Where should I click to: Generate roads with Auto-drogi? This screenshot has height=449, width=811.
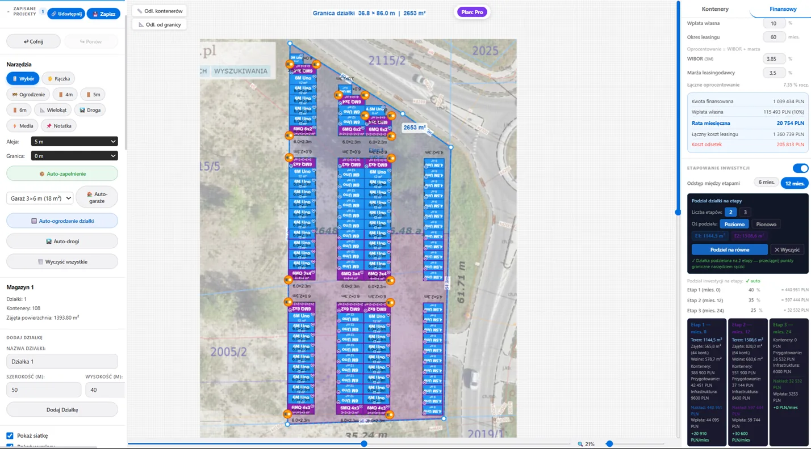62,242
